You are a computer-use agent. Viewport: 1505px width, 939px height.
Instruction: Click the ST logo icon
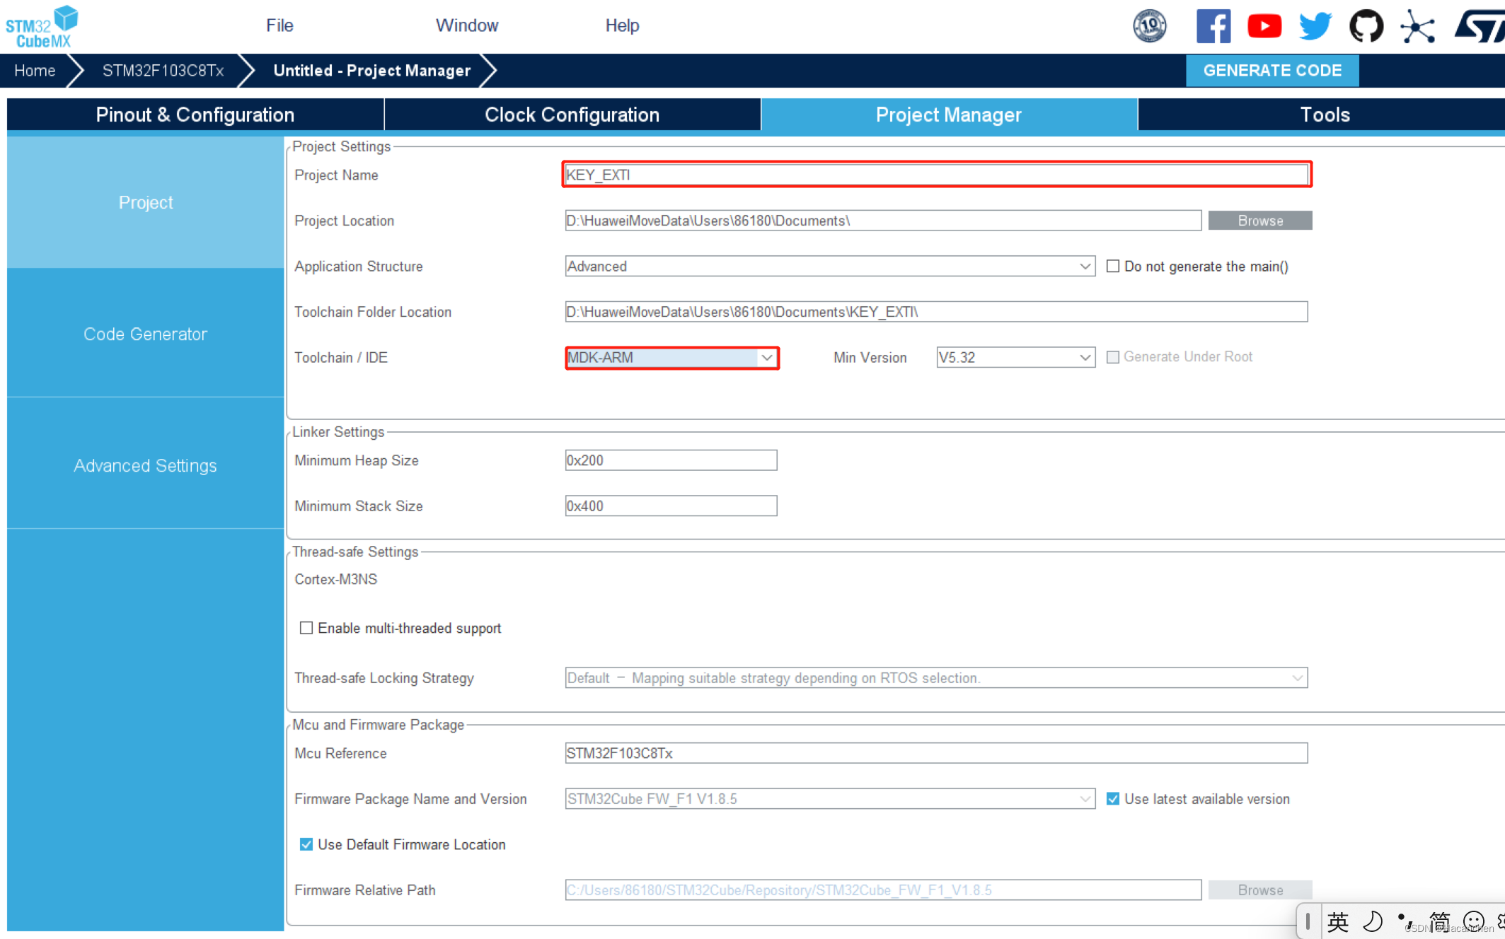pos(1479,27)
